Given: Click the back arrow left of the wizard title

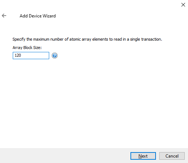Looking at the screenshot, I should (4, 16).
